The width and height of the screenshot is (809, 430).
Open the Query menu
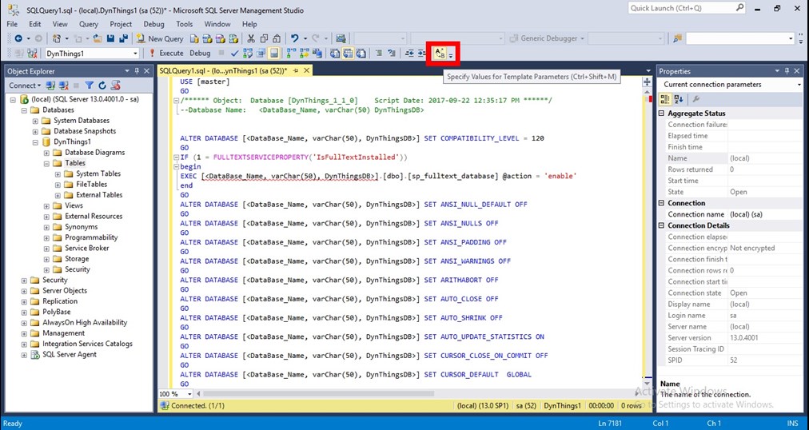[89, 24]
